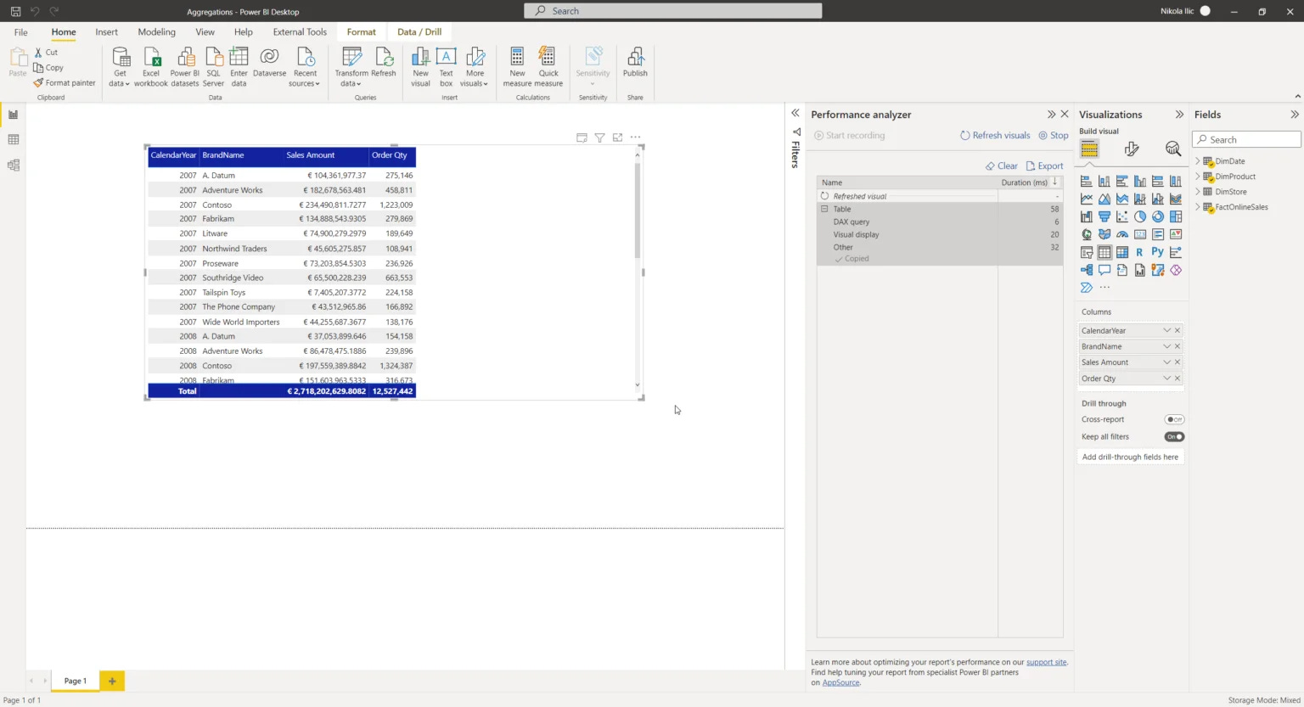Select the clustered column chart visual
The height and width of the screenshot is (707, 1304).
pyautogui.click(x=1140, y=181)
